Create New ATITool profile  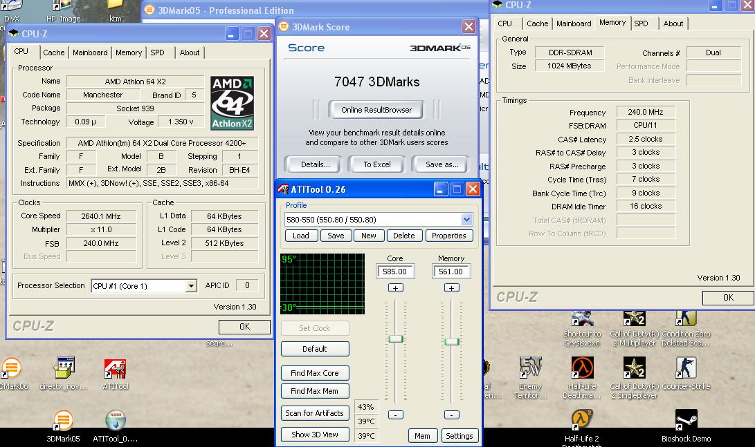point(368,236)
